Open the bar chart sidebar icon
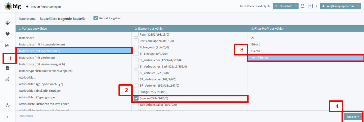 [x=8, y=45]
